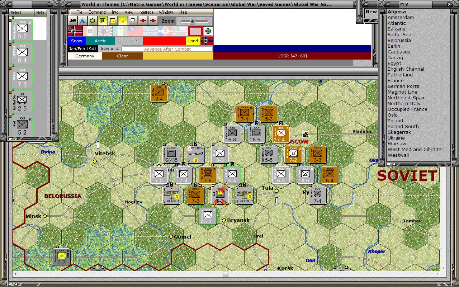Image resolution: width=459 pixels, height=287 pixels.
Task: Select the red-bordered USSR flag
Action: (195, 31)
